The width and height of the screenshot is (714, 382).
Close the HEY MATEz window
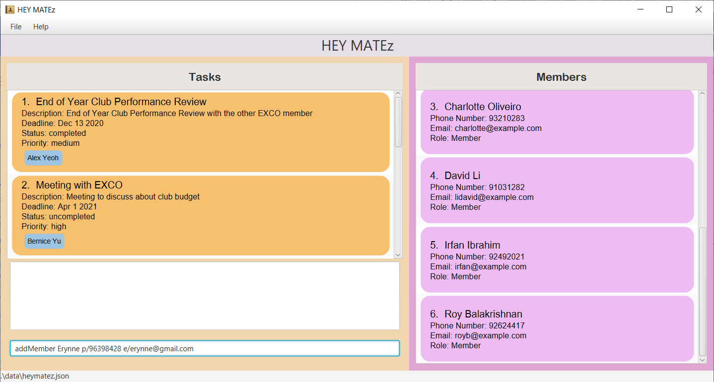coord(698,9)
